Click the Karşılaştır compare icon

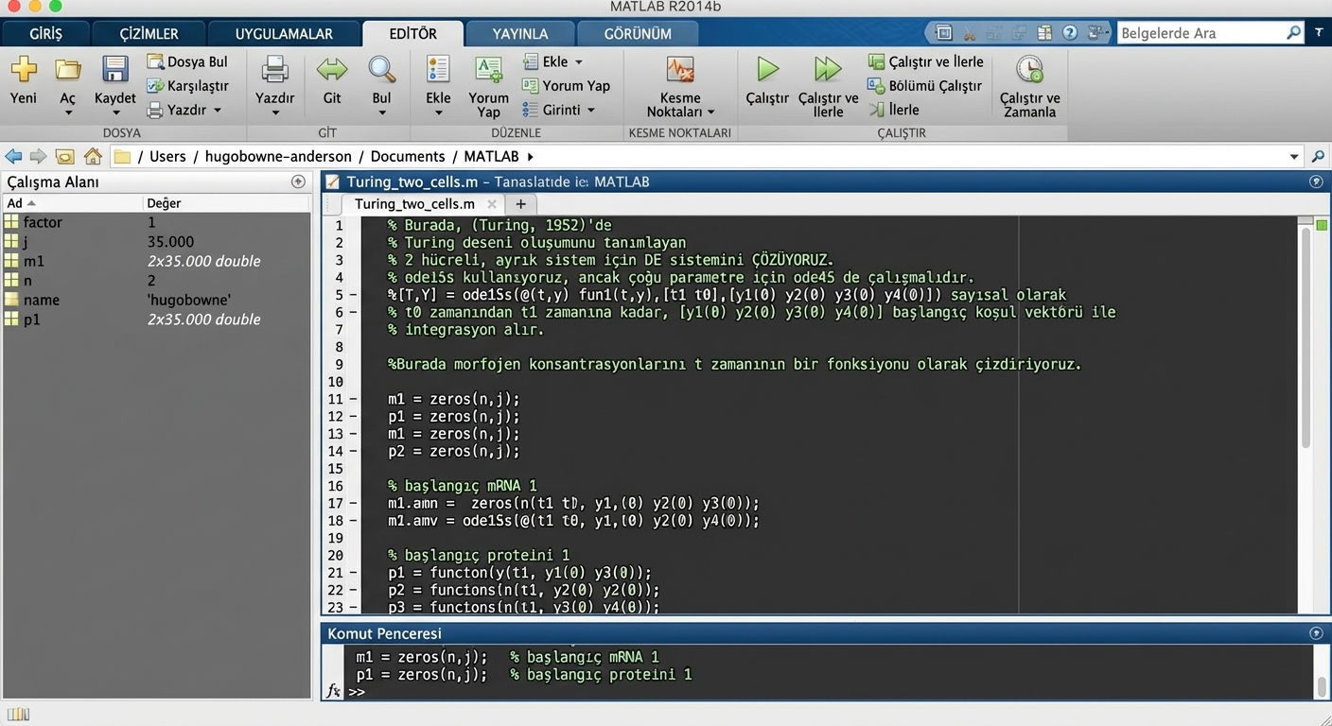(x=156, y=85)
